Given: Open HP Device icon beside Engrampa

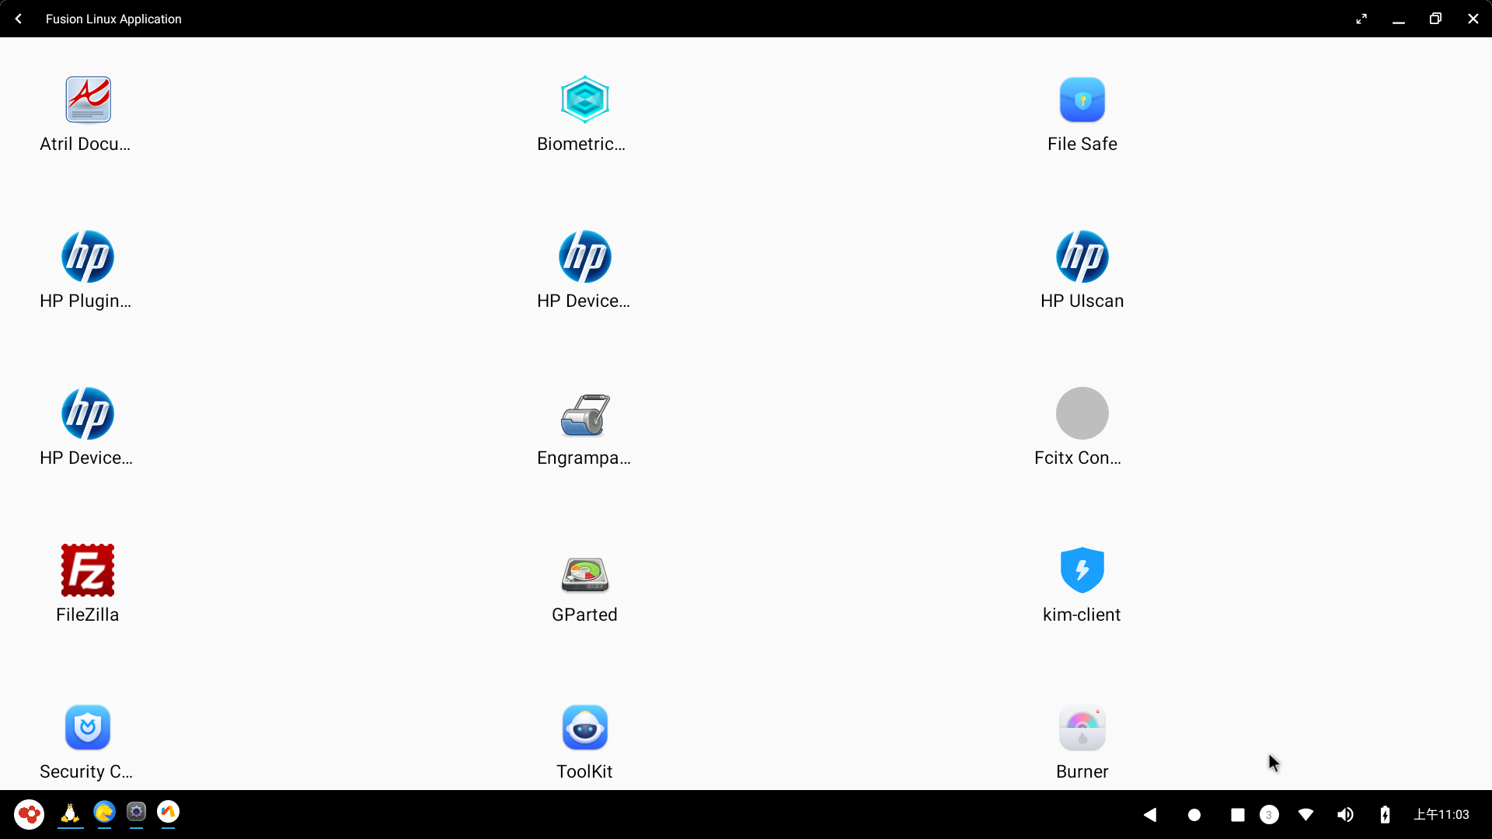Looking at the screenshot, I should click(x=88, y=413).
